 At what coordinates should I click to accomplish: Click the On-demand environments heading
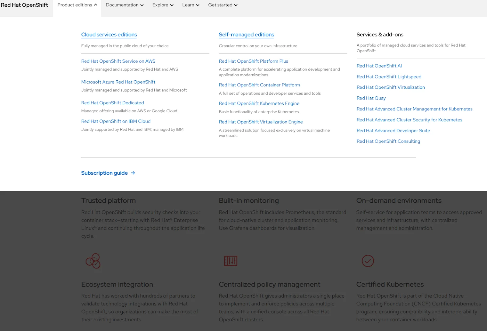(399, 200)
